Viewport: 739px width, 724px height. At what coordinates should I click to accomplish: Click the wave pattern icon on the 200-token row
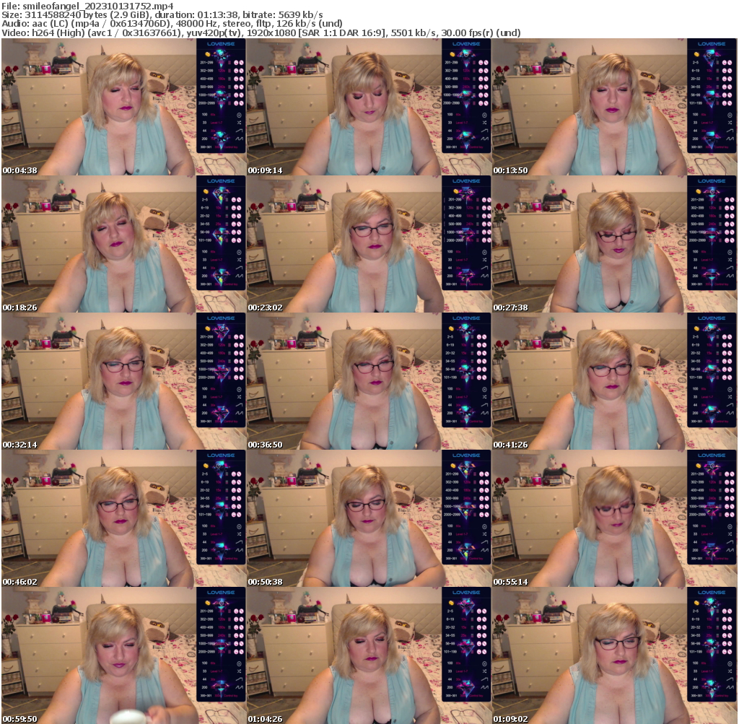tap(730, 139)
